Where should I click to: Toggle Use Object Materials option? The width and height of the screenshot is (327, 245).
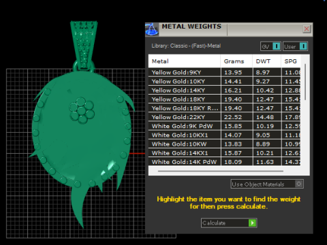[x=267, y=184]
